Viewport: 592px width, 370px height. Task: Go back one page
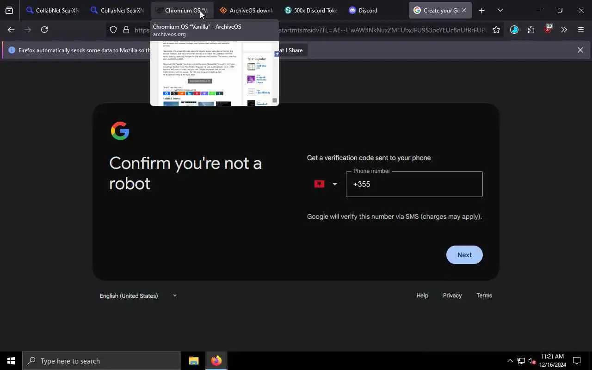point(11,30)
